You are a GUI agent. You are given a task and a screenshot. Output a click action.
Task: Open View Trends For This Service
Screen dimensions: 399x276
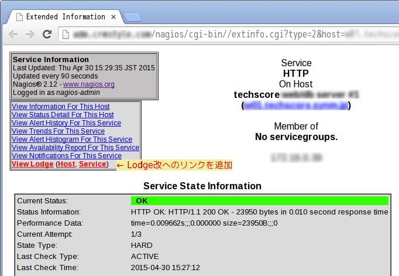tap(59, 131)
